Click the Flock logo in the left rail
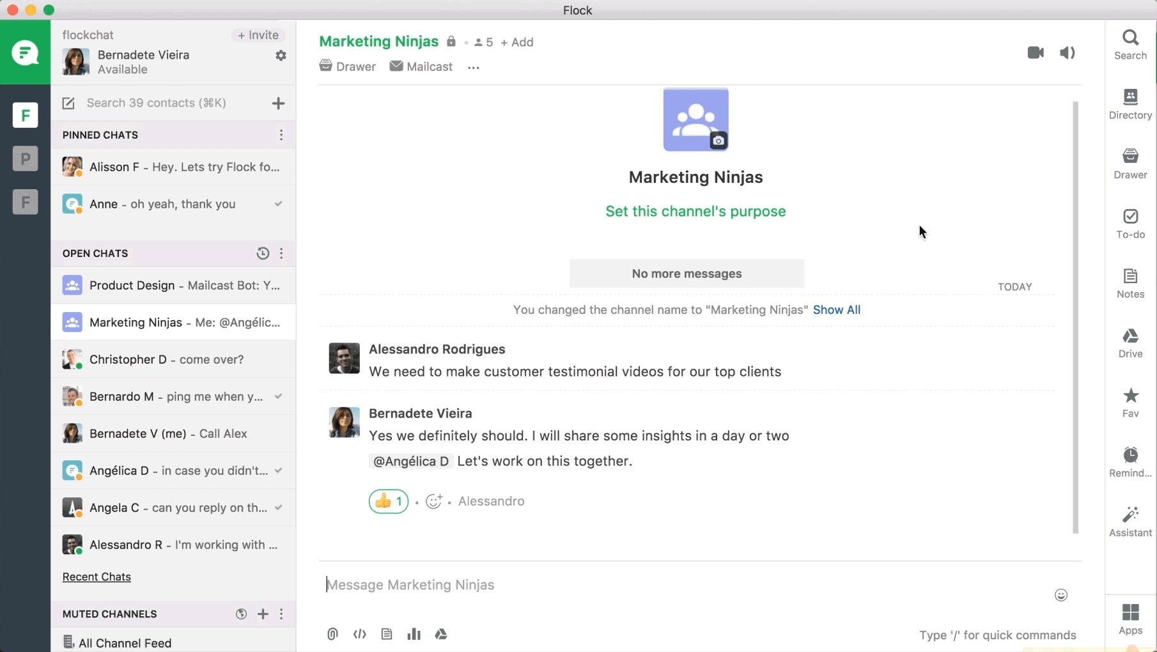The height and width of the screenshot is (652, 1157). [x=25, y=52]
